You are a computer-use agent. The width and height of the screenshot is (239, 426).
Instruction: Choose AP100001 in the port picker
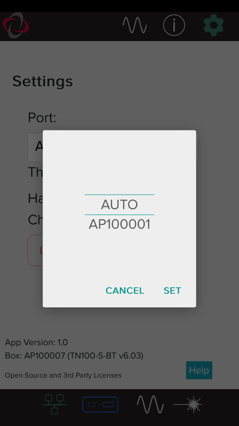[120, 225]
